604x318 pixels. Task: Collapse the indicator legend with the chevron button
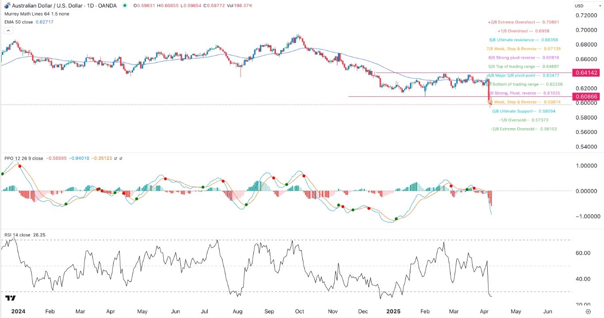pos(8,31)
